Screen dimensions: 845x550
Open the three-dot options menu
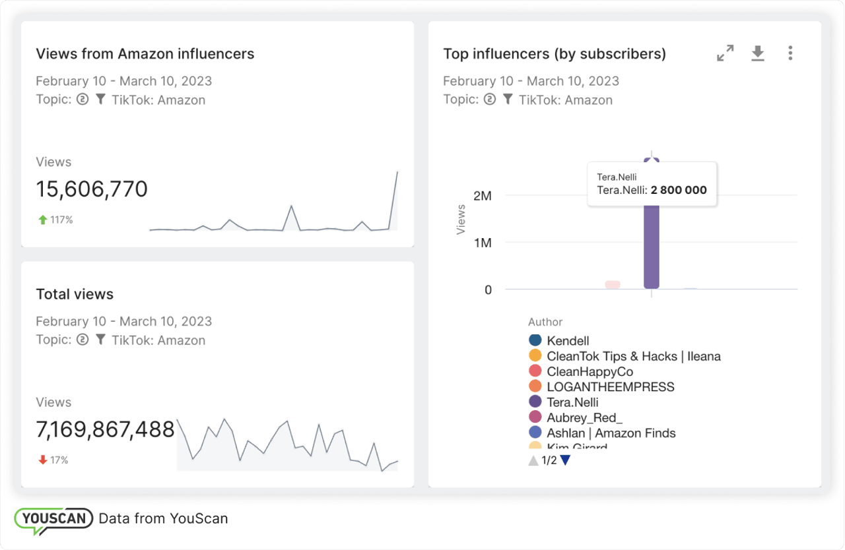pyautogui.click(x=790, y=53)
